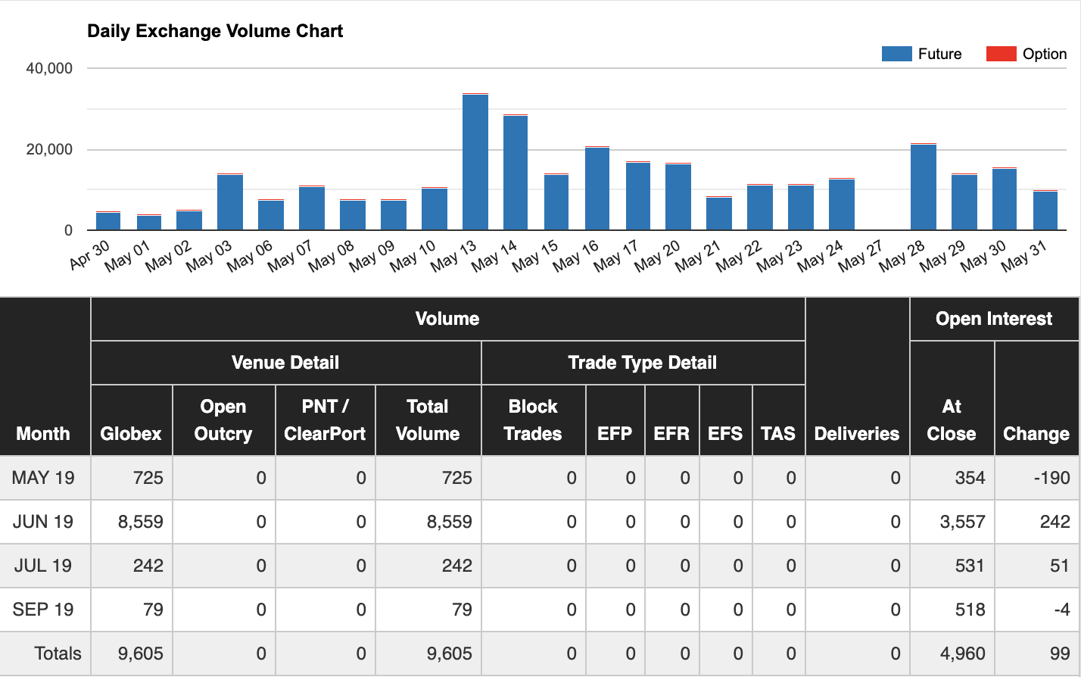Viewport: 1081px width, 677px height.
Task: Toggle the Future series legend label
Action: (x=939, y=54)
